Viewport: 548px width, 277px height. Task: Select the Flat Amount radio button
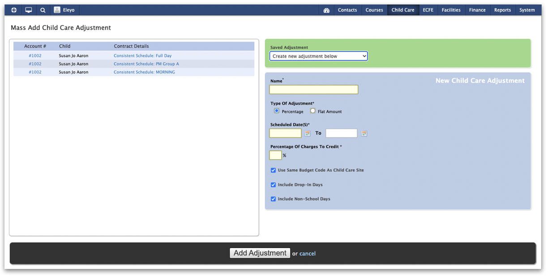tap(313, 111)
